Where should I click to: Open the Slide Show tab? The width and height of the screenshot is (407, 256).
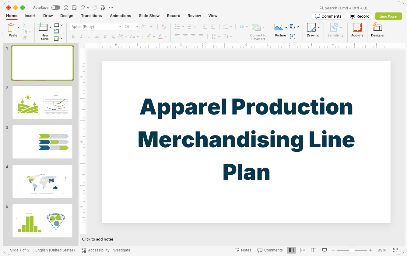coord(149,16)
